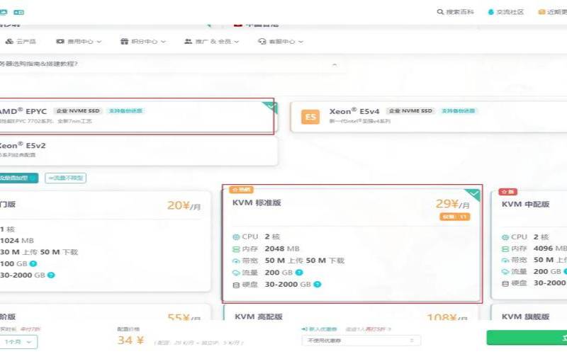This screenshot has height=354, width=567.
Task: Click the 带宽 bandwidth icon in KVM 标准版 card
Action: click(236, 261)
